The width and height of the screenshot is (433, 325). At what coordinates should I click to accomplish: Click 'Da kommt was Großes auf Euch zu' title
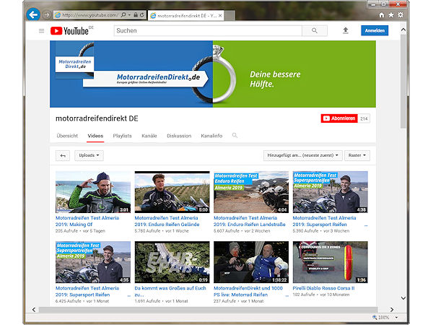point(170,291)
